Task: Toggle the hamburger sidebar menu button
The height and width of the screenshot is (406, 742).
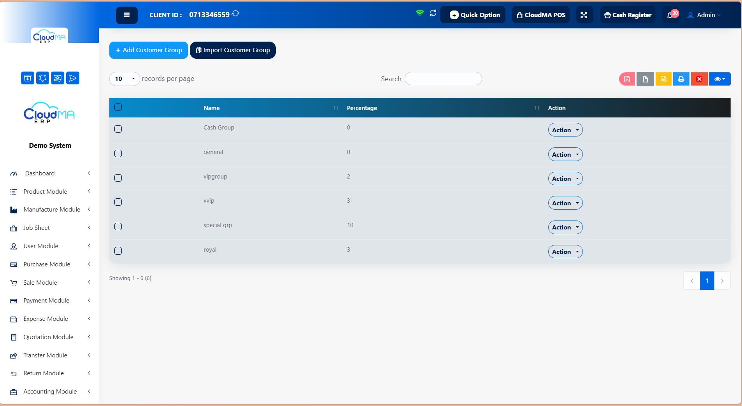Action: click(126, 15)
